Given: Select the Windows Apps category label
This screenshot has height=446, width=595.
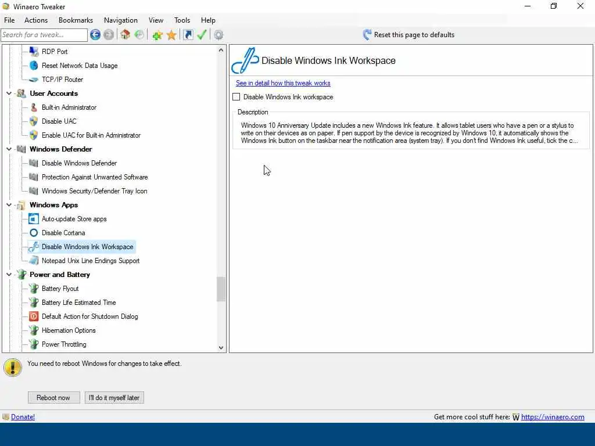Looking at the screenshot, I should pyautogui.click(x=53, y=205).
